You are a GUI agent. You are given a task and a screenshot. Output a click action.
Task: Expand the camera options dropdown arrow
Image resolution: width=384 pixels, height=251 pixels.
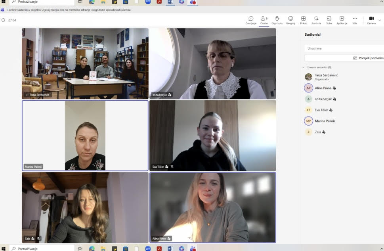(x=380, y=20)
